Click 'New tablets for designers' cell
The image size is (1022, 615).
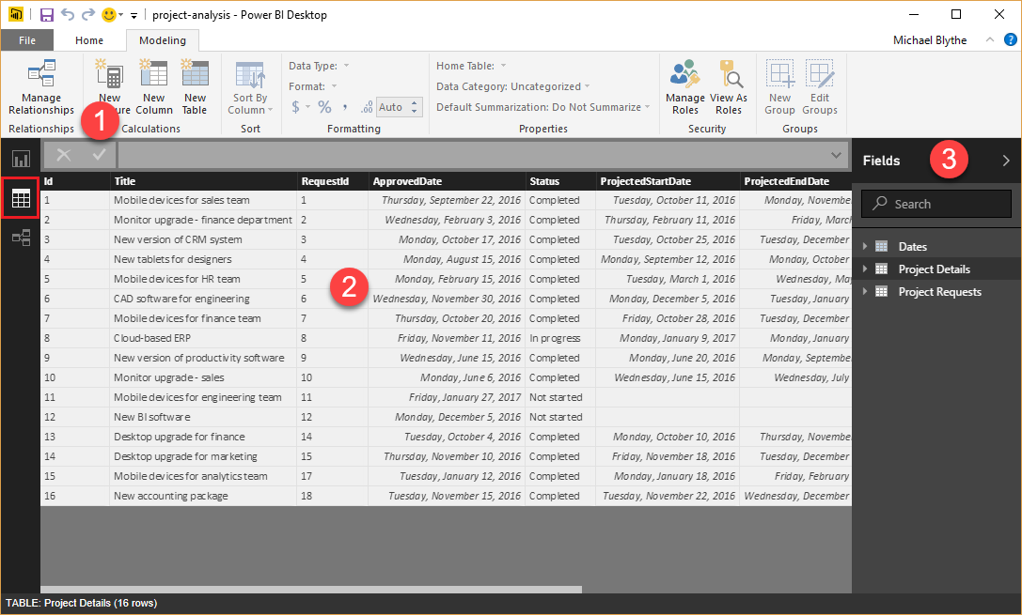[203, 259]
